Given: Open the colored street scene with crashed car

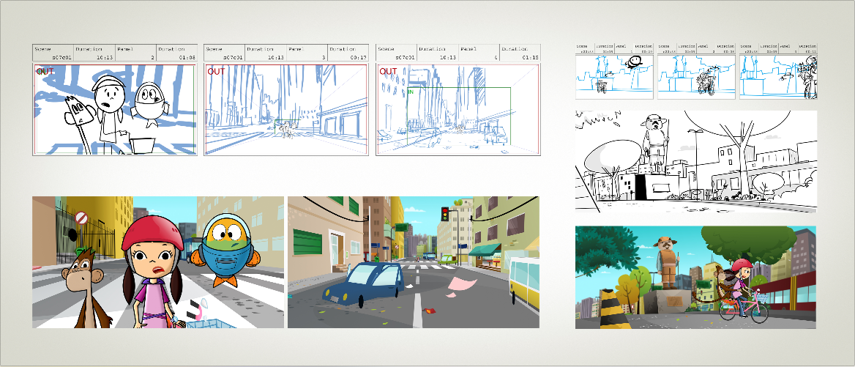Looking at the screenshot, I should (x=413, y=262).
